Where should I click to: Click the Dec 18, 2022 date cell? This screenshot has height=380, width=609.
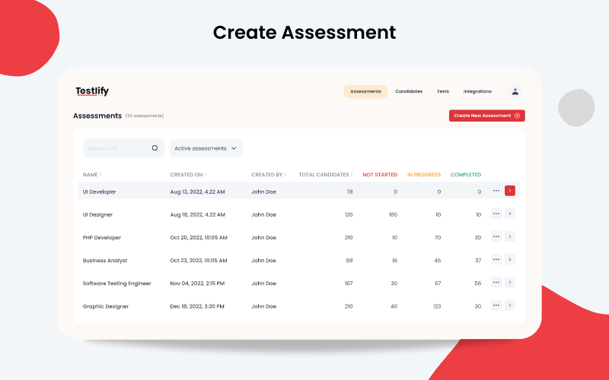[x=197, y=306]
